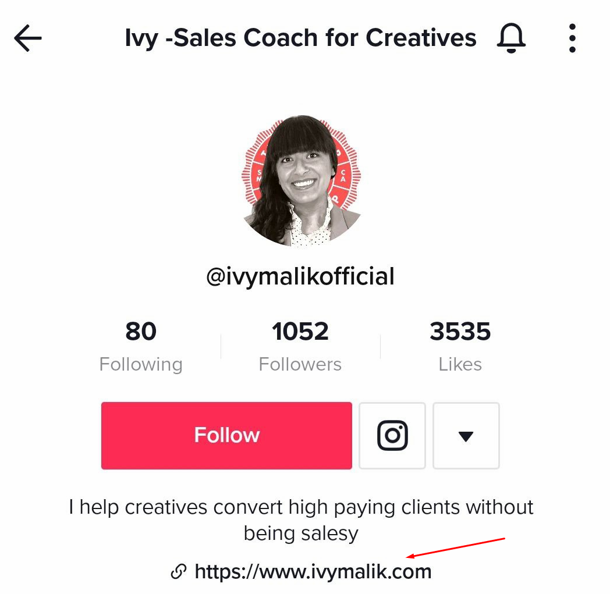Open the 1052 Followers count
This screenshot has width=610, height=594.
pos(300,331)
